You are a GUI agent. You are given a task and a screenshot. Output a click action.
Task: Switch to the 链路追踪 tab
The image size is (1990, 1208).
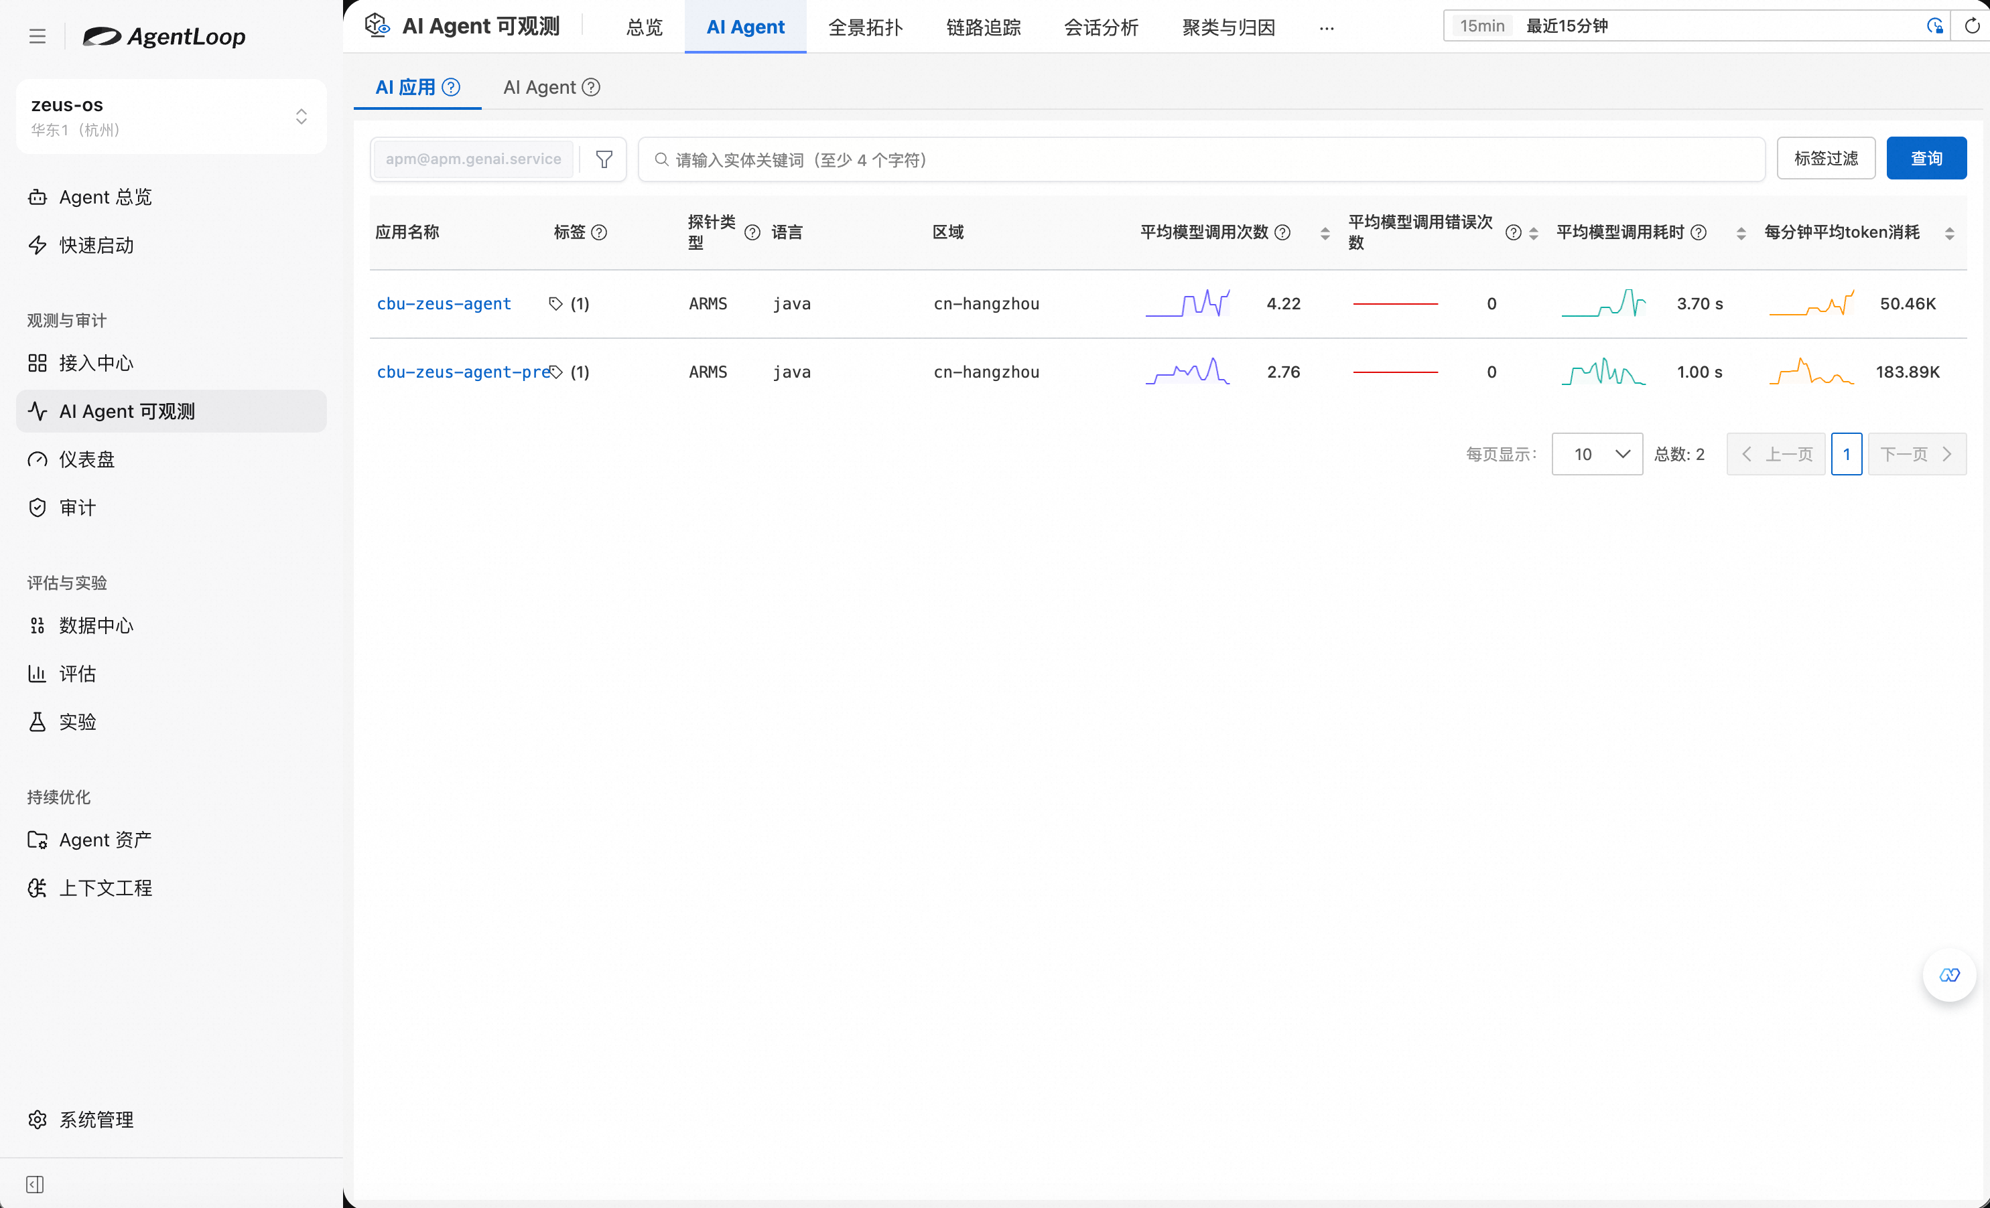coord(983,27)
